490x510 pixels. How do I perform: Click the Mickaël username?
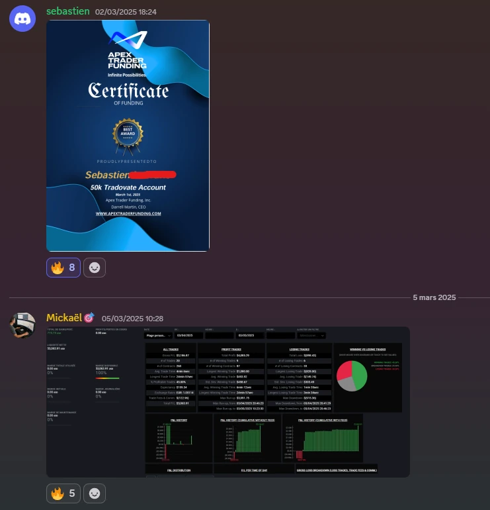(64, 318)
